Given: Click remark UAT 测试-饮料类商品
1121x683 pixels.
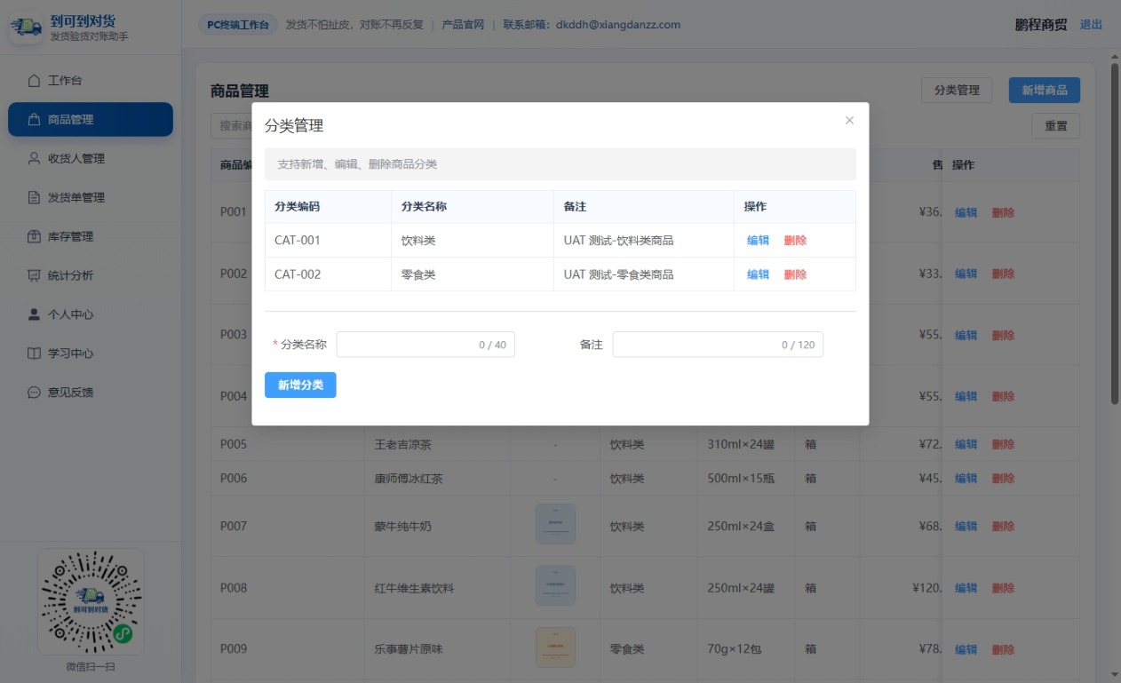Looking at the screenshot, I should coord(618,241).
